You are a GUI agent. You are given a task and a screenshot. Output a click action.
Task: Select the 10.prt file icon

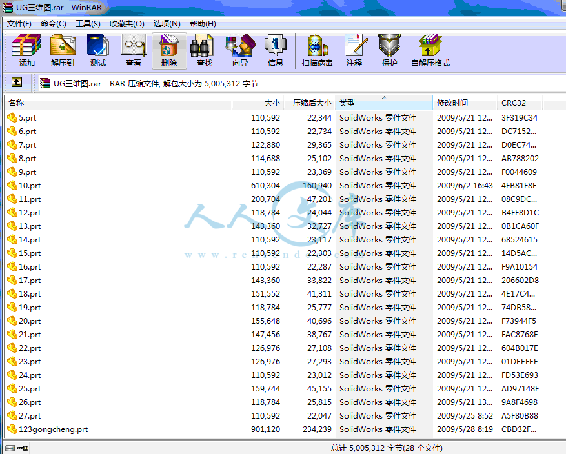[x=12, y=185]
